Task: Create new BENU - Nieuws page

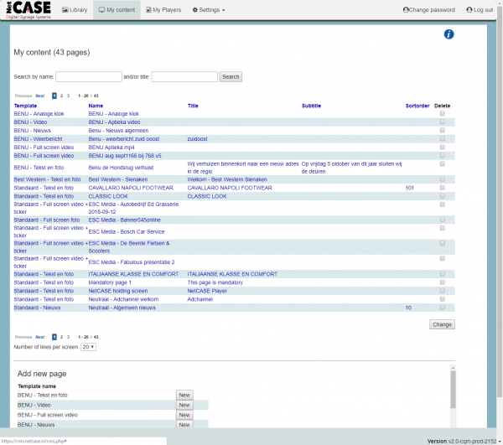Action: 184,425
